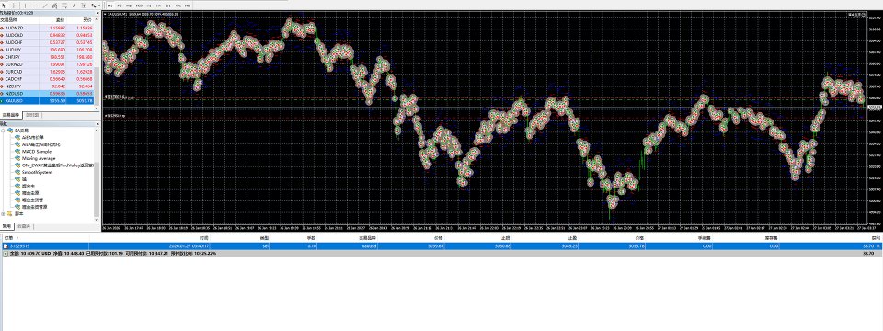Close order 31329519 with its x button

click(879, 246)
